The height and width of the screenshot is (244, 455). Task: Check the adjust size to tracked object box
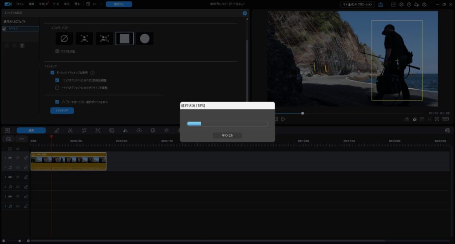[x=57, y=88]
